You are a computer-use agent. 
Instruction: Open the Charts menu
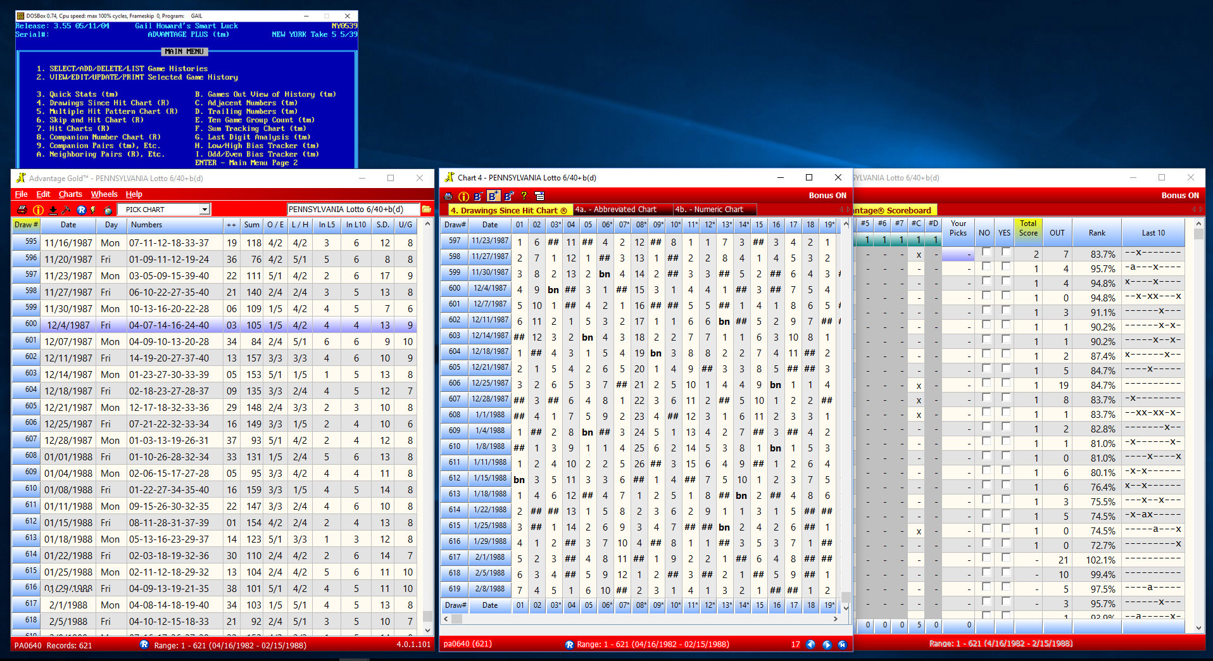pos(70,194)
